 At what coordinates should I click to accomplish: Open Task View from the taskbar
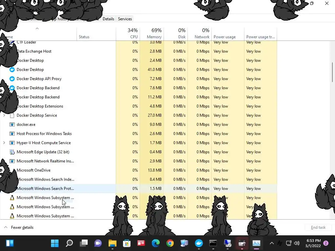84,243
